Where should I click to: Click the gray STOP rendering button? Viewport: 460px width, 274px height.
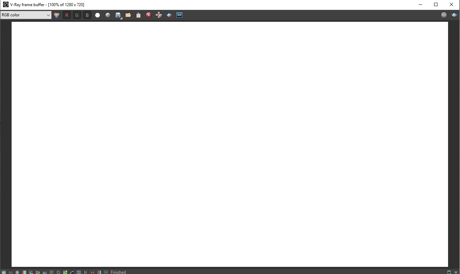444,15
